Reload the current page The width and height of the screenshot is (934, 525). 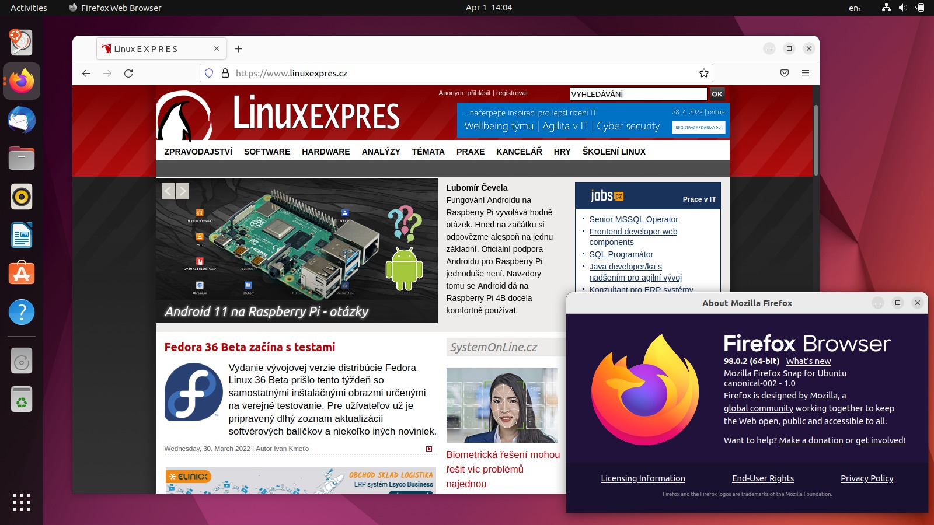point(128,73)
